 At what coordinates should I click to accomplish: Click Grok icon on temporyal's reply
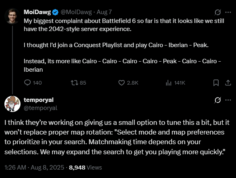[x=218, y=100]
